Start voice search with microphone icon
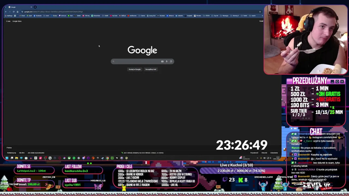Viewport: 349px width, 196px height. [x=167, y=62]
